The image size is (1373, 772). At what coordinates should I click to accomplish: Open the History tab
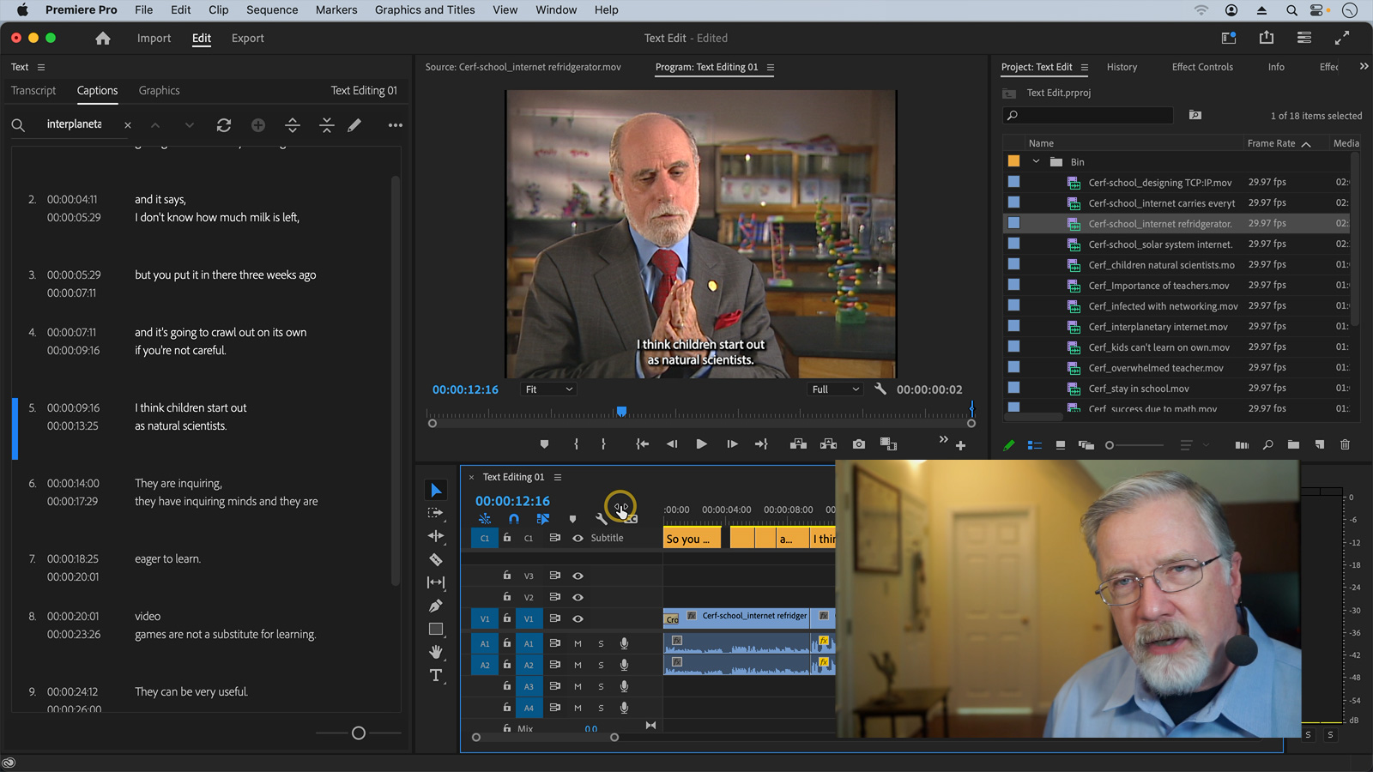pos(1122,67)
